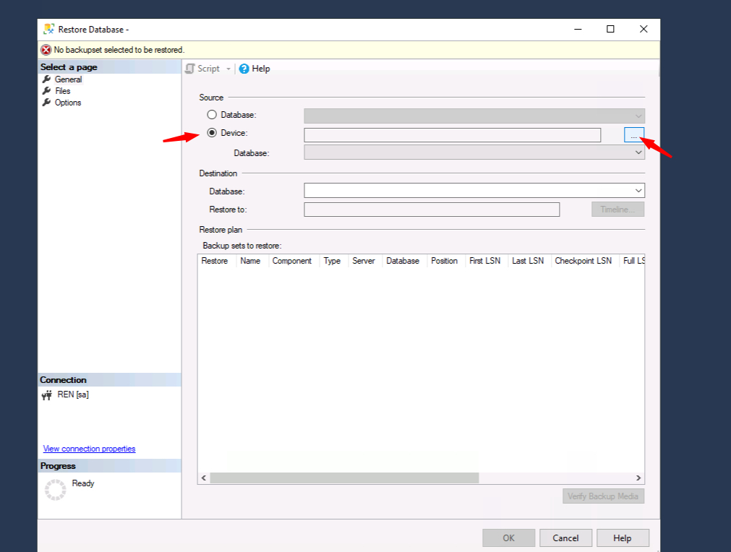Click the right scroll arrow in backup sets grid
731x552 pixels.
(638, 478)
